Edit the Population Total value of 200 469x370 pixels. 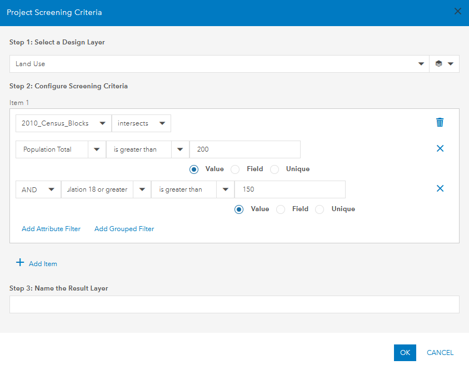(245, 148)
